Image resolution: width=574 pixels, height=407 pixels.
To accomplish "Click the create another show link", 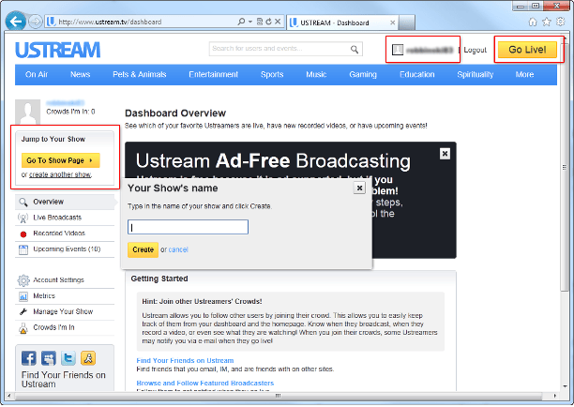I will [60, 174].
